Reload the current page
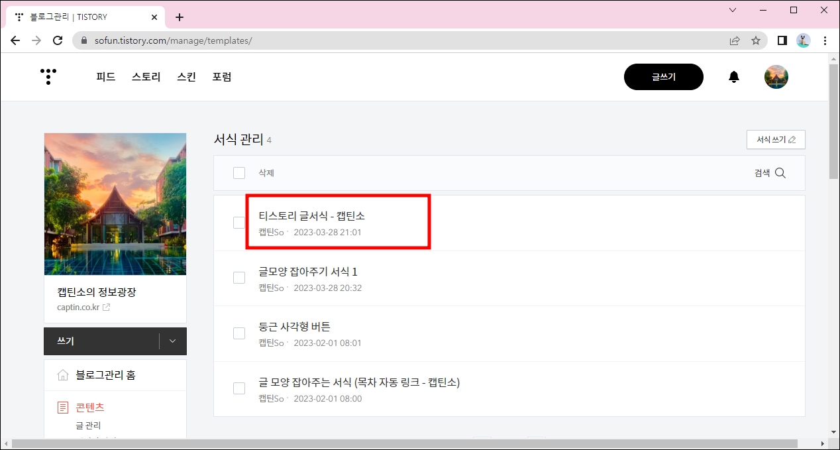 58,40
